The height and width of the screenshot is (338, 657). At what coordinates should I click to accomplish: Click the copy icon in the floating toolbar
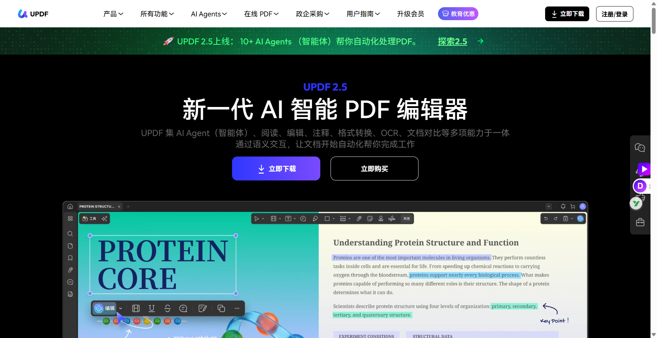tap(221, 308)
